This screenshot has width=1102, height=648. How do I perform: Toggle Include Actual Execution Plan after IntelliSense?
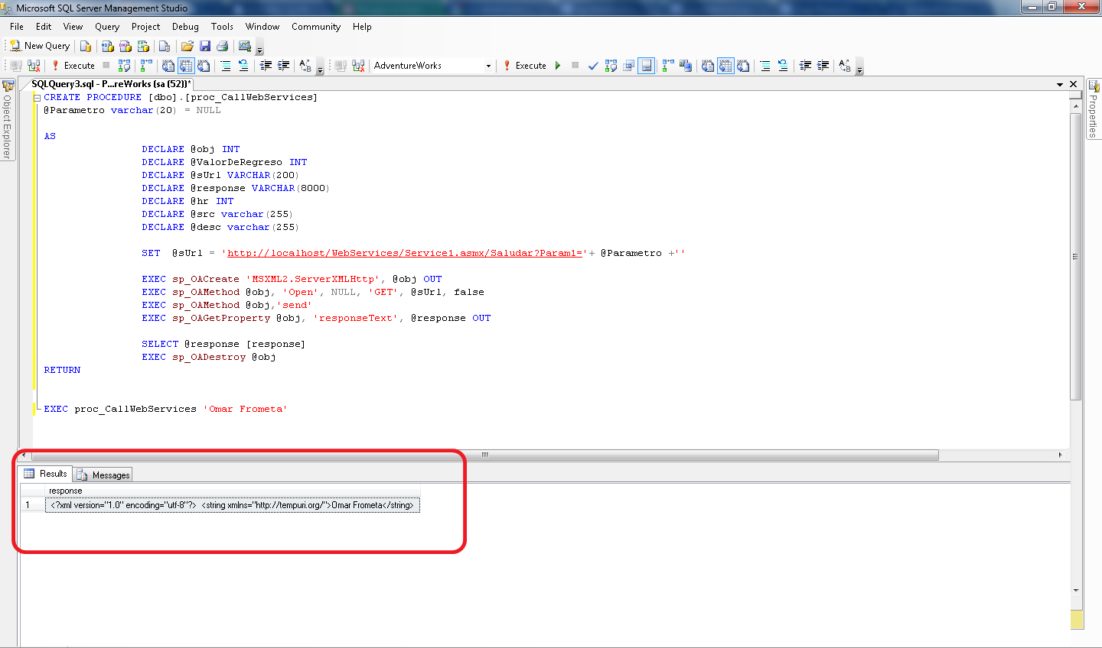coord(667,66)
